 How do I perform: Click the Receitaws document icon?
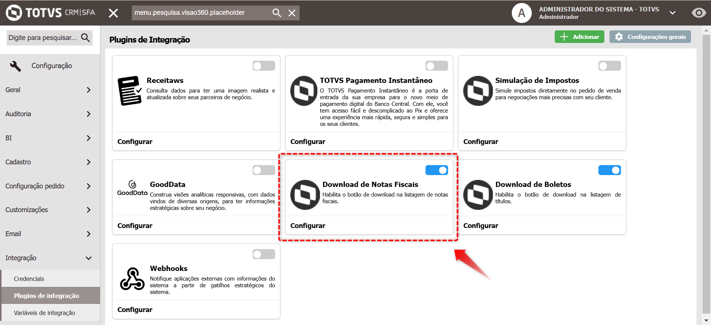130,91
